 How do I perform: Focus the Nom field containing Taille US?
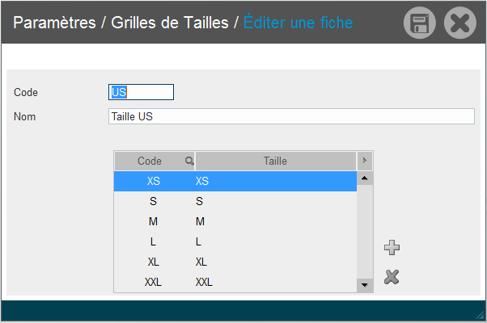click(291, 116)
